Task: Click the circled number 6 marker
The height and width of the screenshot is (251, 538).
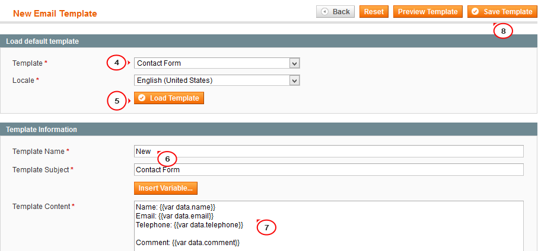Action: click(167, 159)
